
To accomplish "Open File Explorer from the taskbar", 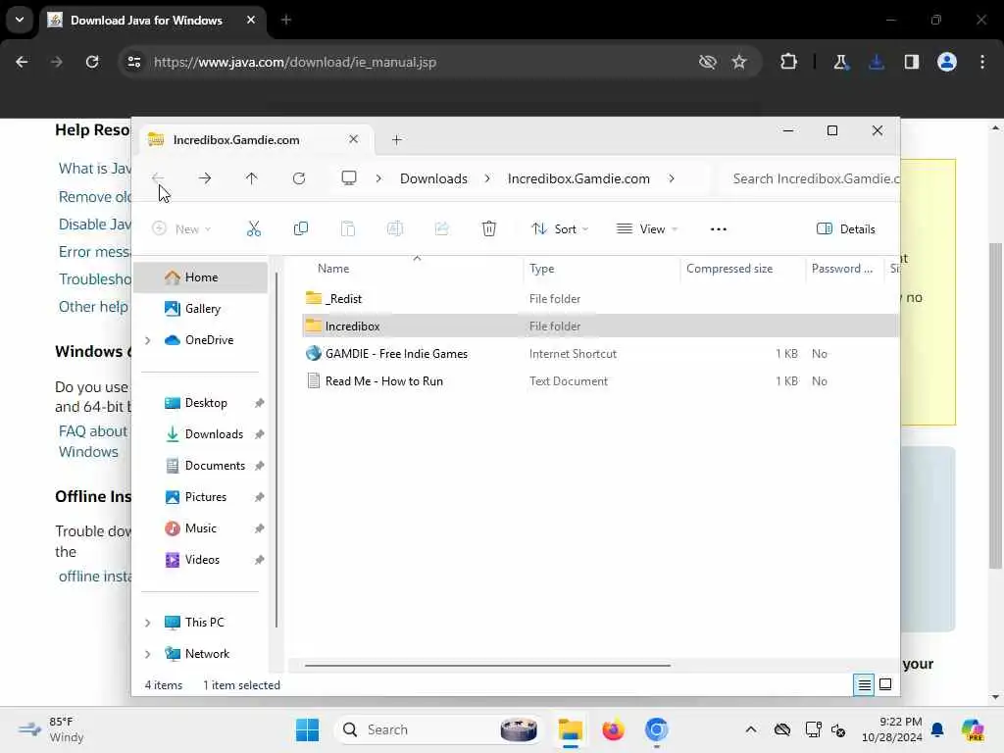I will (570, 729).
